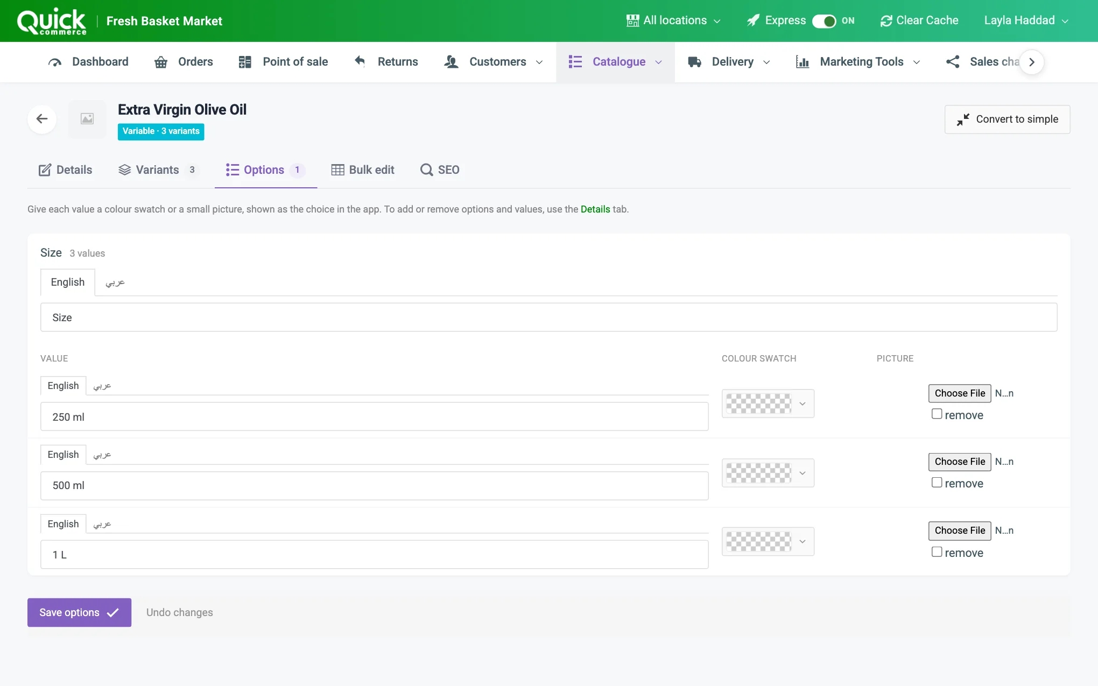Open the Layla Haddad user menu
Screen dimensions: 1098x686
coord(1026,20)
